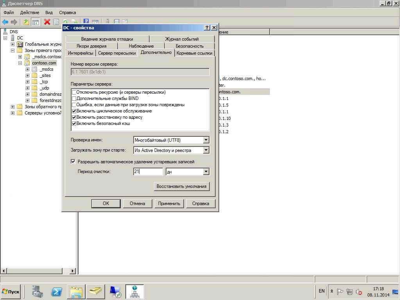Open the 'Загружать зону при старте' dropdown
The image size is (400, 300).
pyautogui.click(x=206, y=150)
